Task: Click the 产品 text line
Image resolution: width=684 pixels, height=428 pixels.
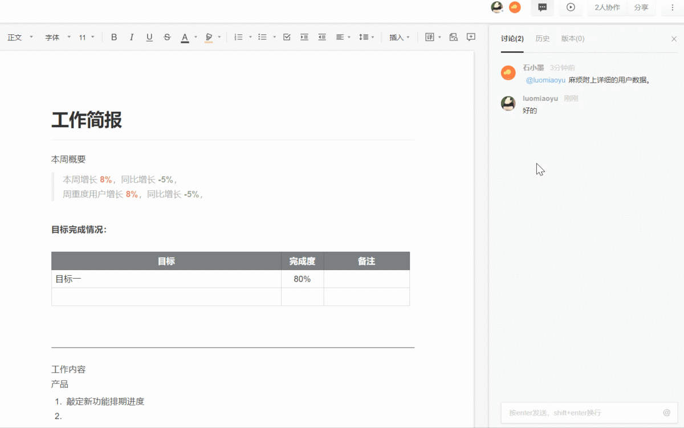Action: [x=60, y=384]
